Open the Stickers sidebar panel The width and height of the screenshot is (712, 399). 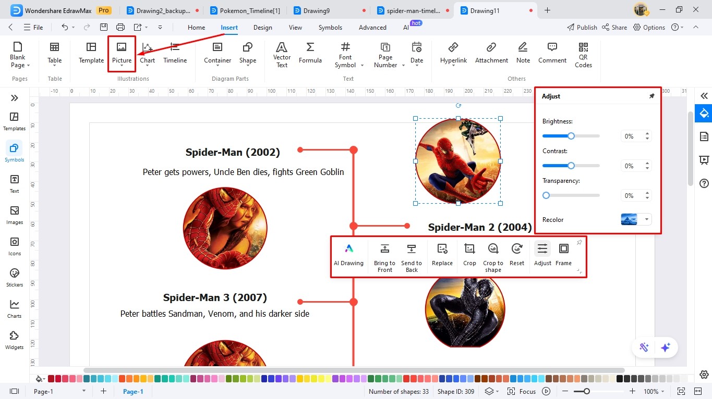tap(15, 278)
